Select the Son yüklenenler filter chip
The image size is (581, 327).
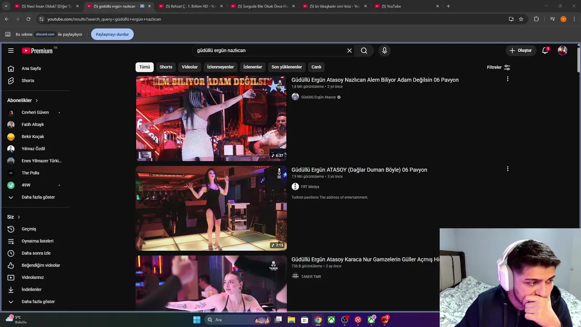(x=286, y=67)
